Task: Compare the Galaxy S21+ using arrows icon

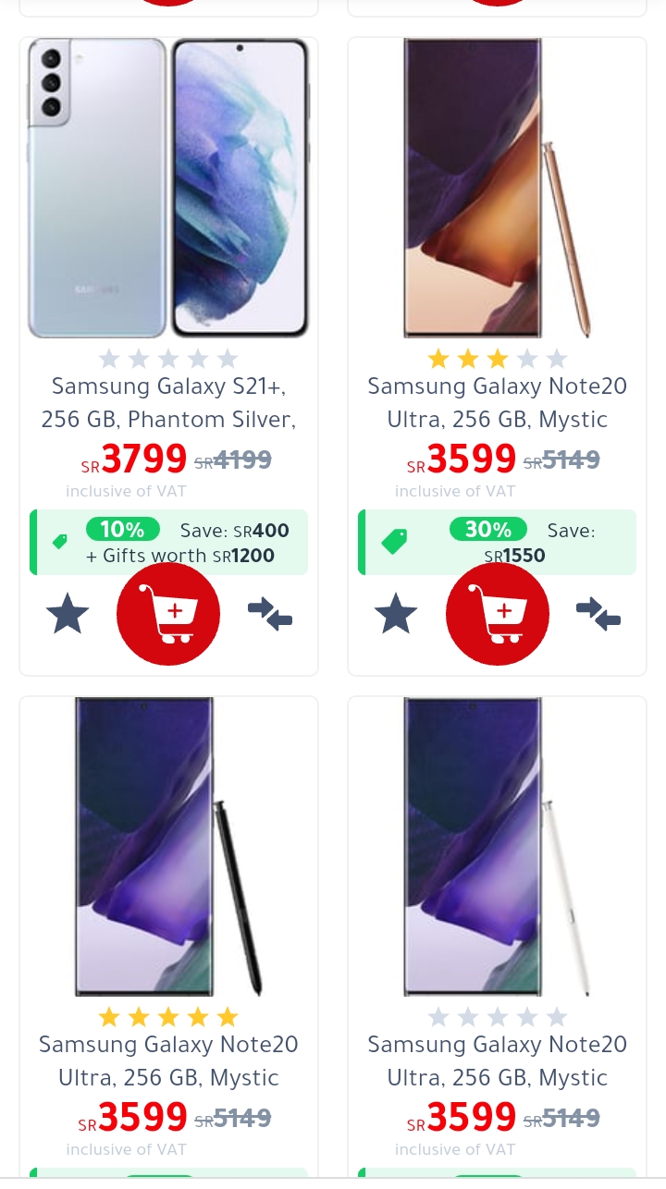Action: (x=270, y=614)
